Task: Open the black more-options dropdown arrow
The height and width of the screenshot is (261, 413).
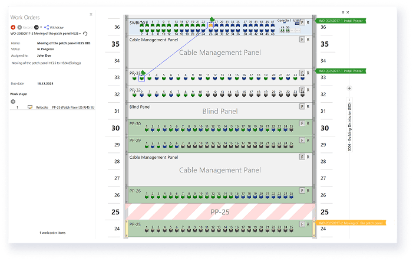Action: 41,27
